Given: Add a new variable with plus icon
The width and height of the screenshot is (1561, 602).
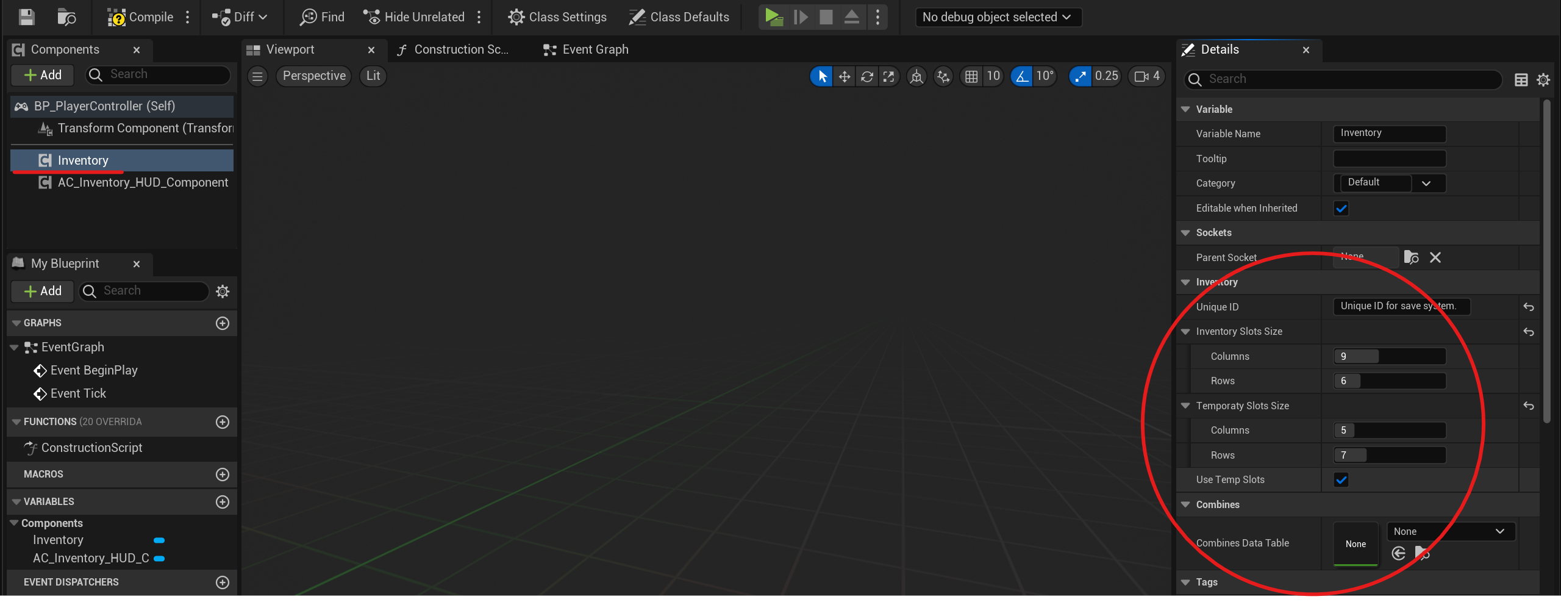Looking at the screenshot, I should coord(223,502).
